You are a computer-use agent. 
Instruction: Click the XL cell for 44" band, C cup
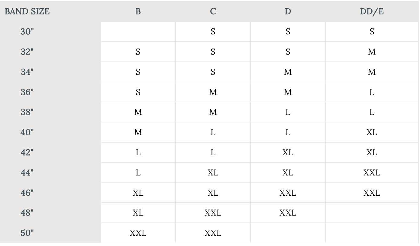213,173
